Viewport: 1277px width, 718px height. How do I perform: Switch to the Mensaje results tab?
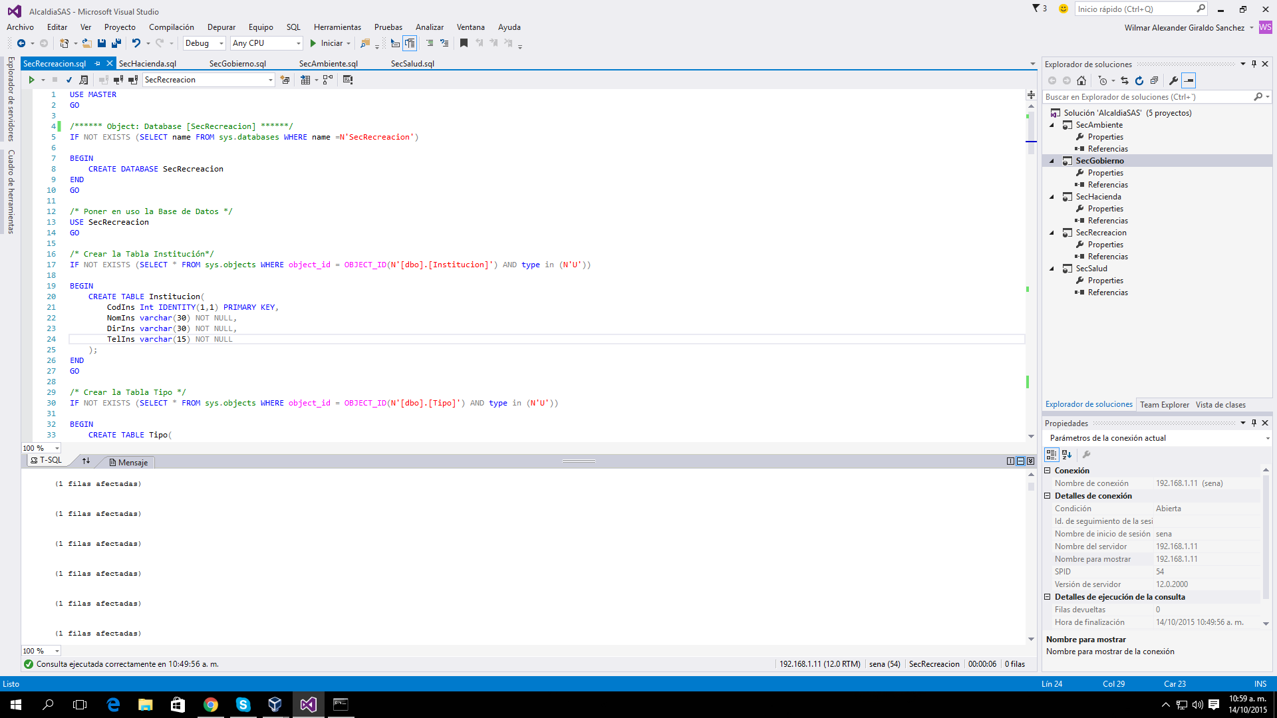point(129,463)
